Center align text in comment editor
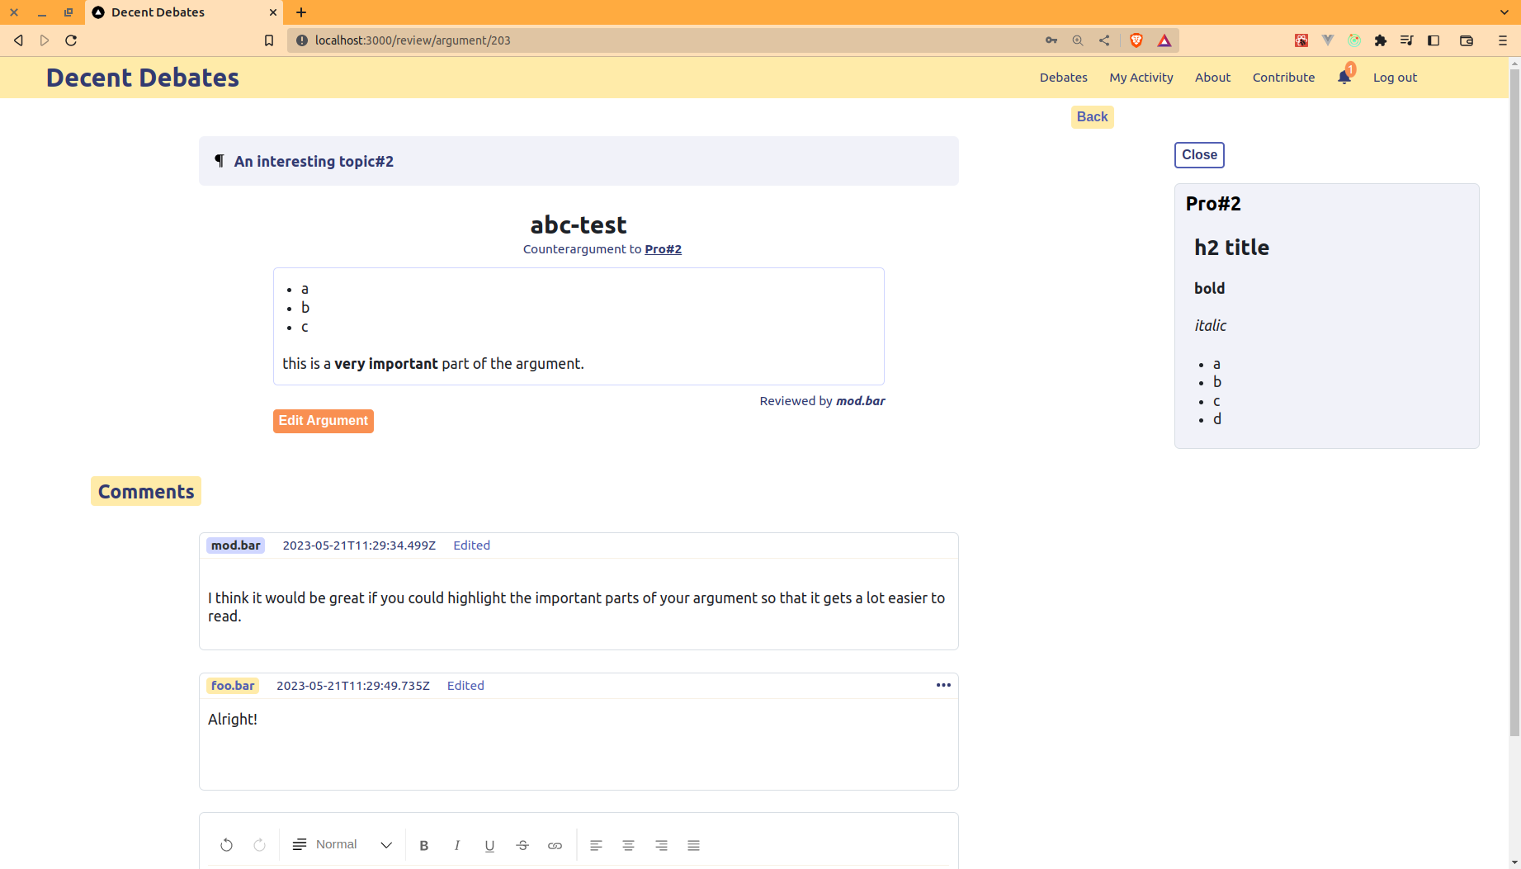Viewport: 1521px width, 869px height. pos(628,845)
